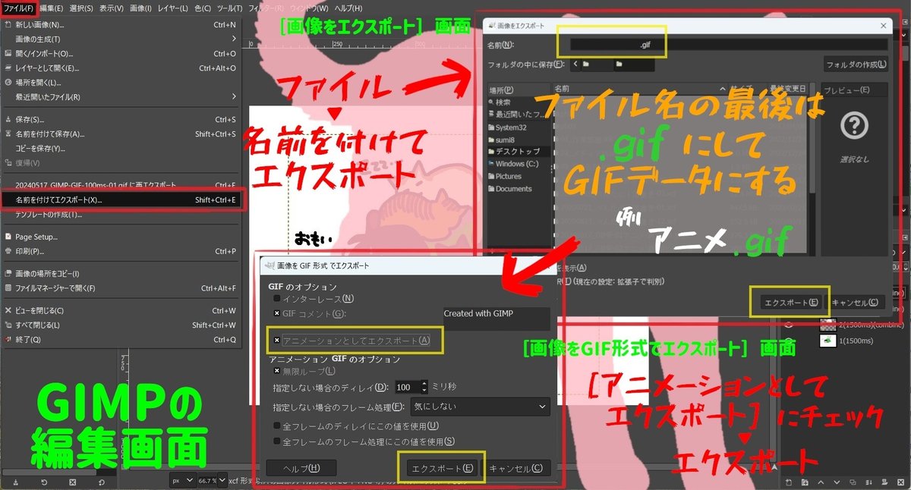This screenshot has height=490, width=911.
Task: Click the GIF comment field Created with GIMP
Action: click(496, 318)
